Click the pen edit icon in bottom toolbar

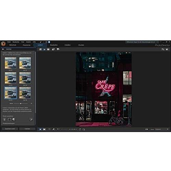pyautogui.click(x=54, y=129)
